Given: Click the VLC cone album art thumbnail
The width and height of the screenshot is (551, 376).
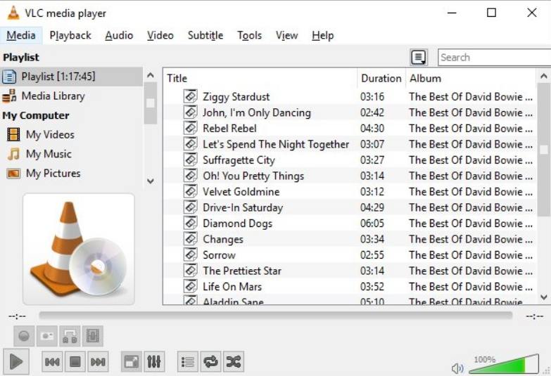Looking at the screenshot, I should pyautogui.click(x=79, y=249).
